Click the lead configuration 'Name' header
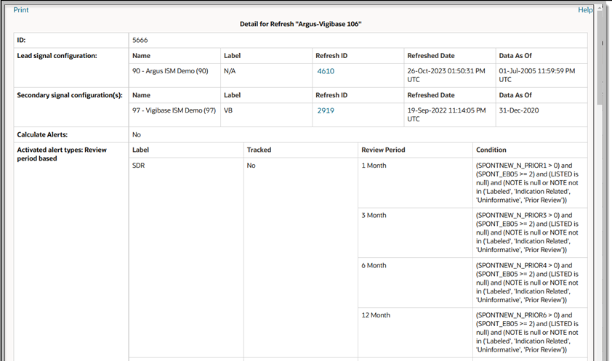This screenshot has height=361, width=612. pyautogui.click(x=141, y=56)
